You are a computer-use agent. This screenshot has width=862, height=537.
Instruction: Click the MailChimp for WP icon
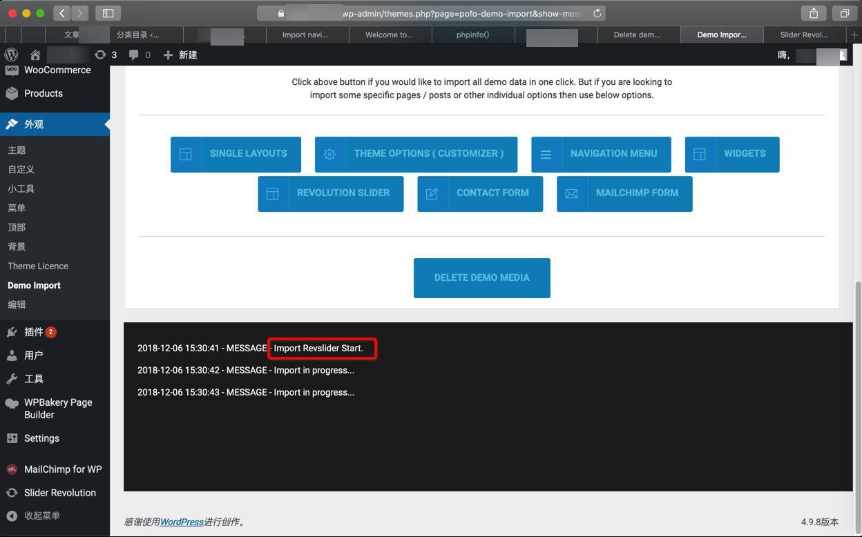pos(12,469)
